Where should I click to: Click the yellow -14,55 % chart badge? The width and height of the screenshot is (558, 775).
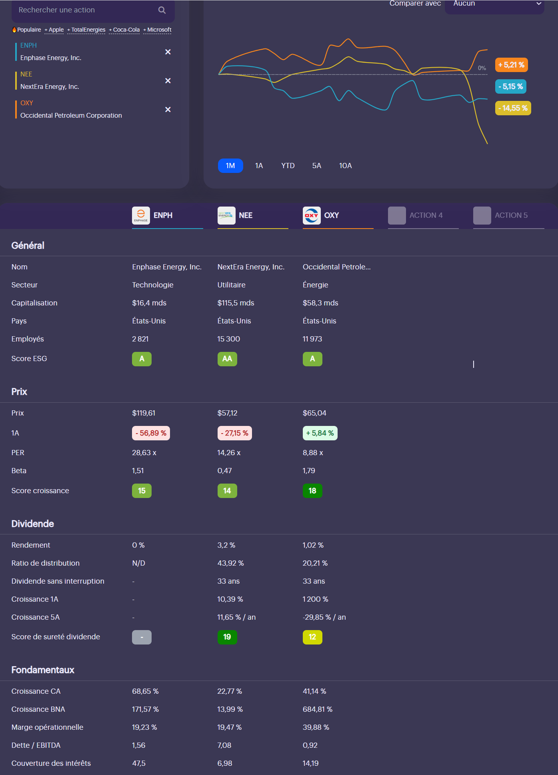pyautogui.click(x=513, y=108)
